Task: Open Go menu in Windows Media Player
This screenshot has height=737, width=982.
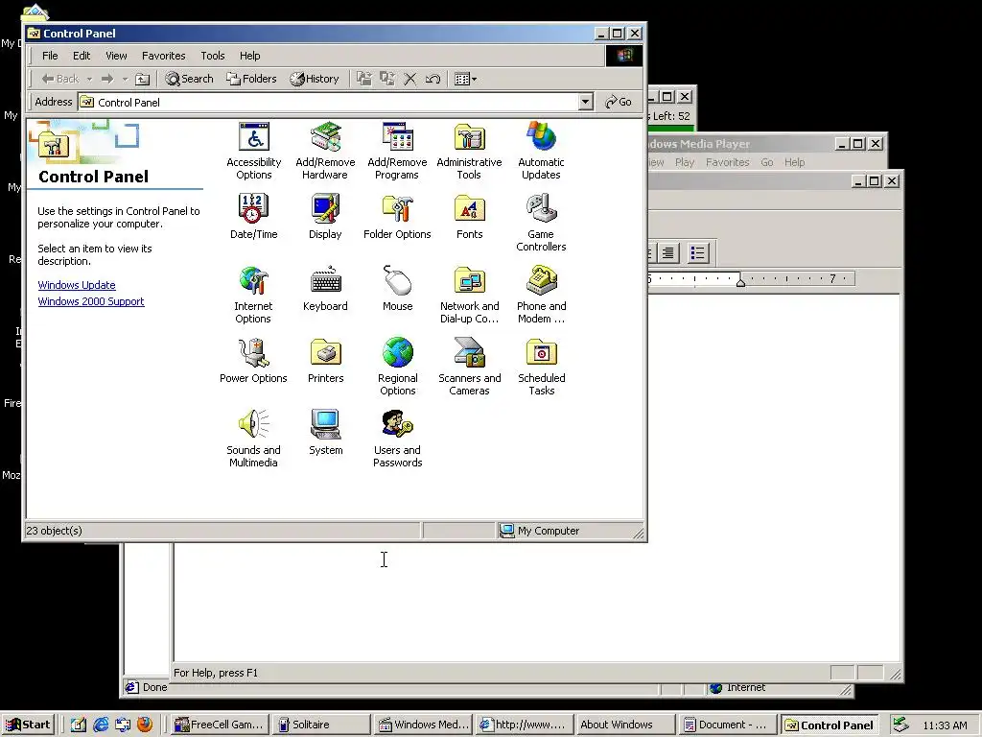Action: 767,162
